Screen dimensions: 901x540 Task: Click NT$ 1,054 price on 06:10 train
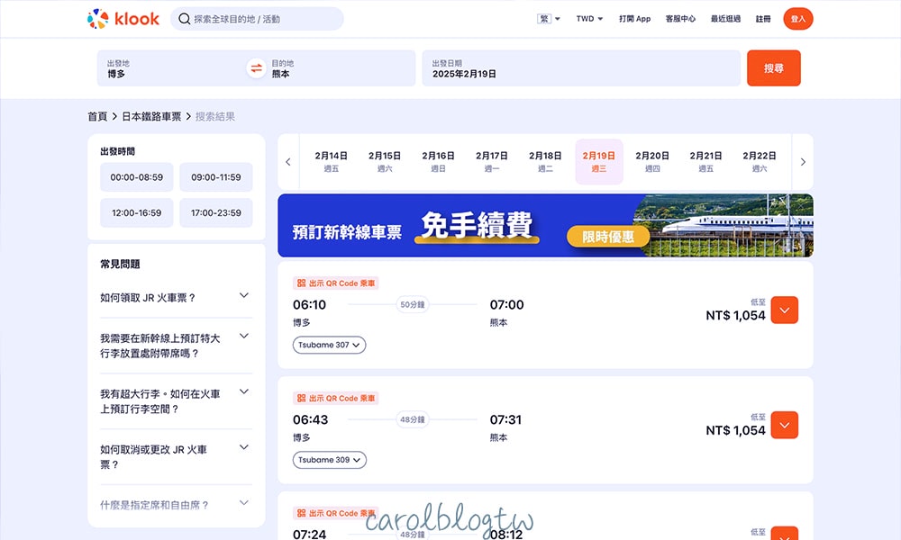(735, 316)
